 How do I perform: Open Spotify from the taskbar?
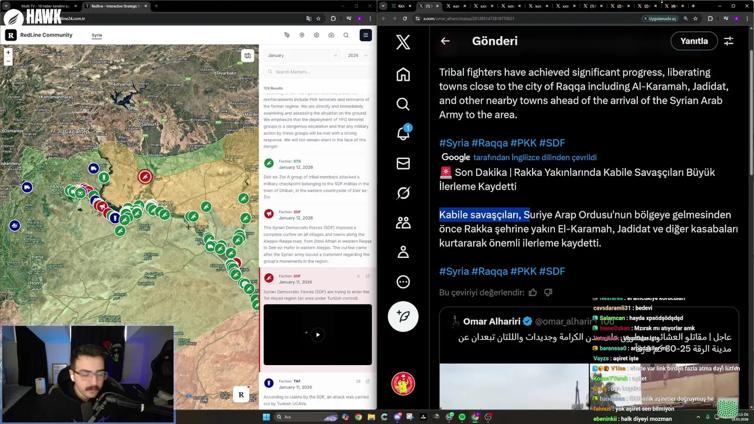coord(462,417)
